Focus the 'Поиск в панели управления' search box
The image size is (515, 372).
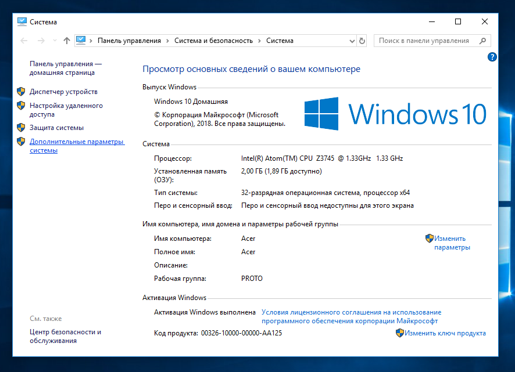432,41
